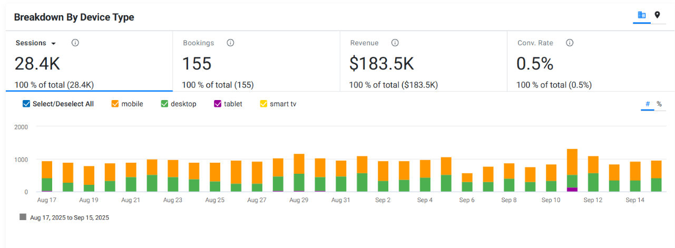Uncheck the mobile device checkbox
The width and height of the screenshot is (675, 248).
pyautogui.click(x=115, y=104)
